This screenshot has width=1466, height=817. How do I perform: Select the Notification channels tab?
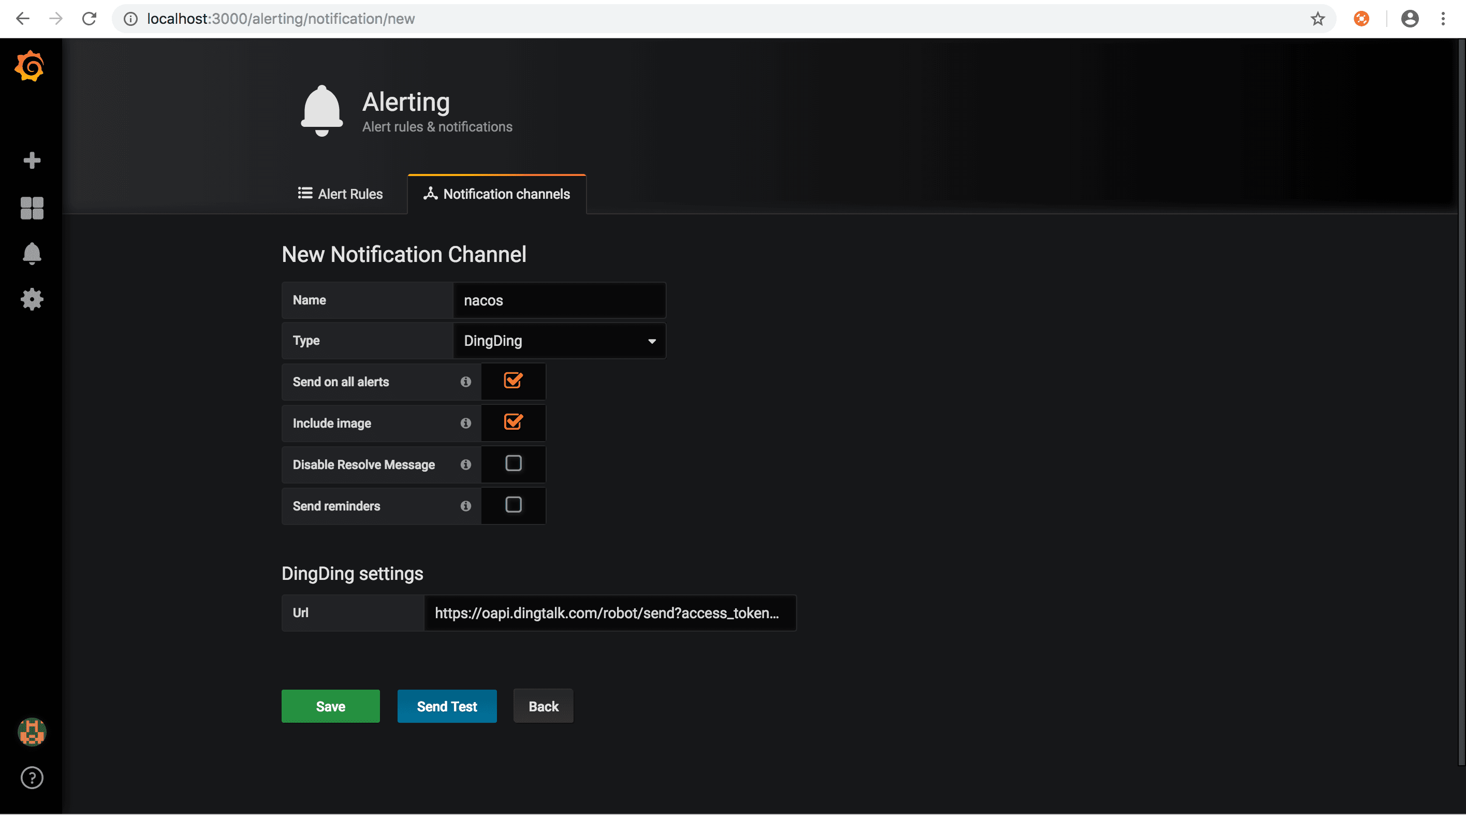point(496,194)
